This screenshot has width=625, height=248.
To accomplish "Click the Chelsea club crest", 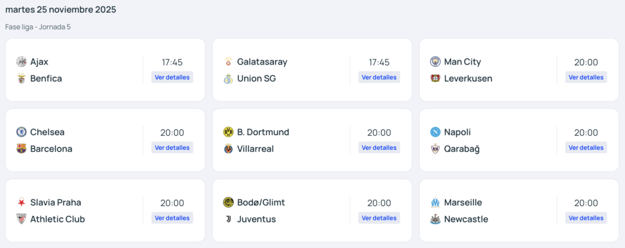I will point(21,132).
